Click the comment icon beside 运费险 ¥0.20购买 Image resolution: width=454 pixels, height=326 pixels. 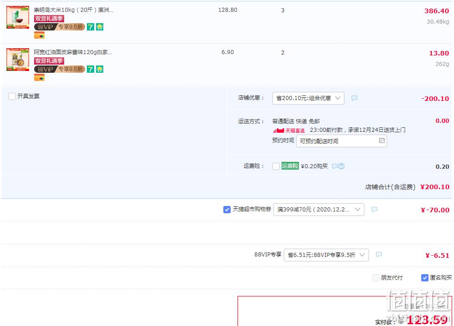(335, 166)
